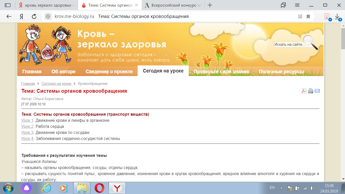Open browser downloads arrow icon

337,17
